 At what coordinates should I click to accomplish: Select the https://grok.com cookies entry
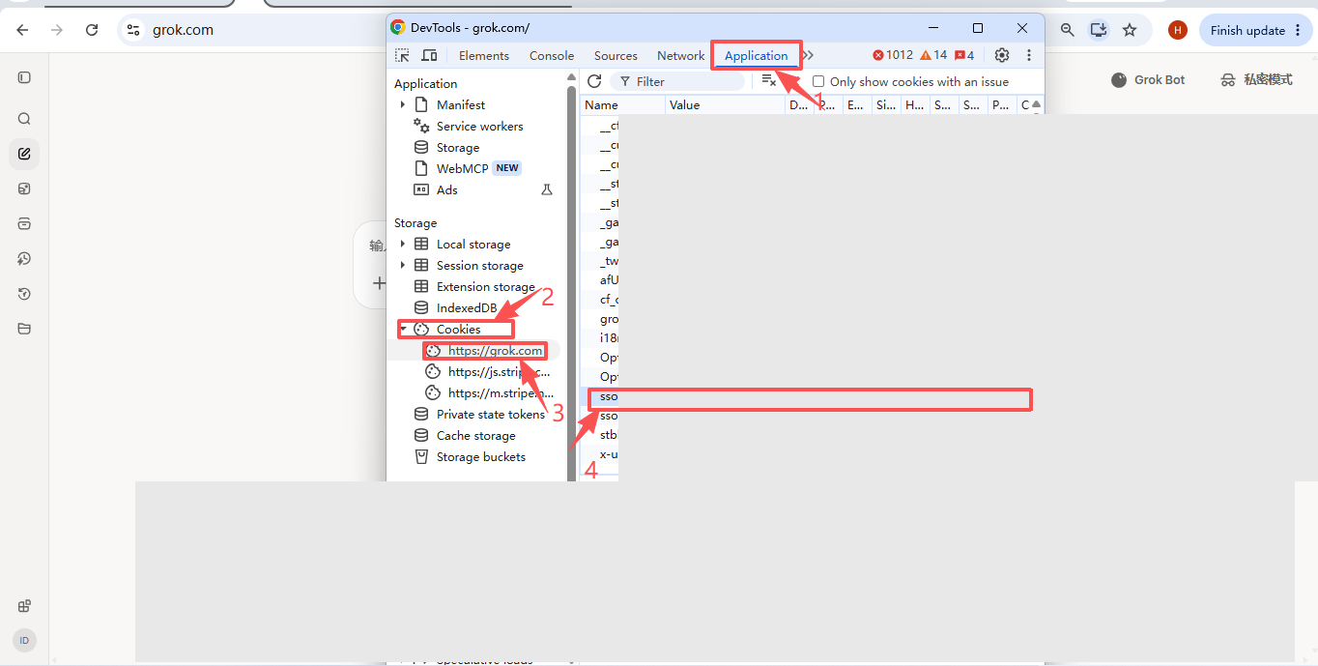click(496, 350)
